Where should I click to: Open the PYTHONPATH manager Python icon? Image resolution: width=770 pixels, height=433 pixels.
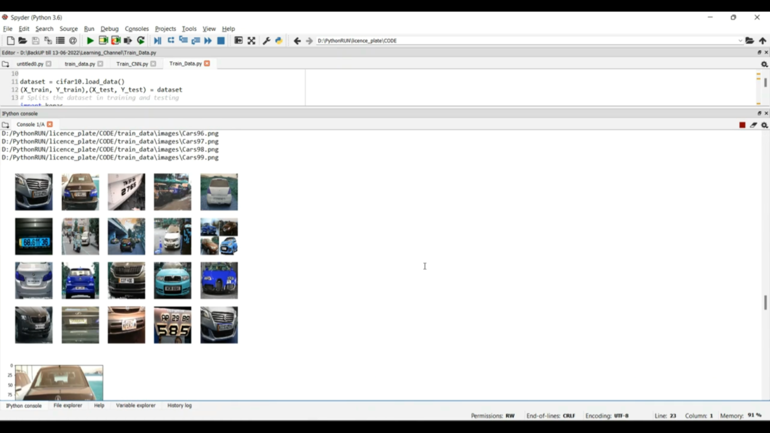(x=279, y=41)
